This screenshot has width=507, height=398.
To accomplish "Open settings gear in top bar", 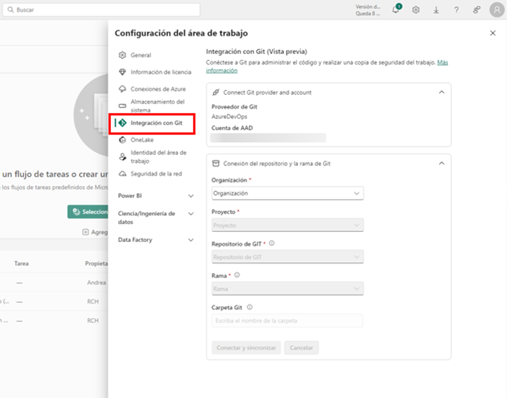I will click(x=416, y=10).
